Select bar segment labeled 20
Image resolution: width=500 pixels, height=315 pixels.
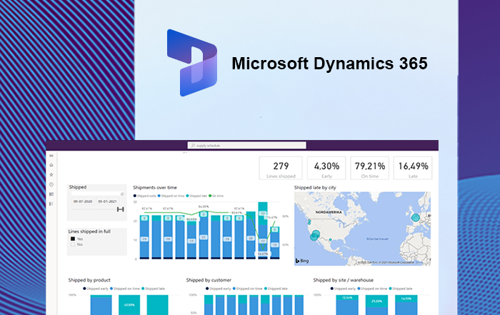point(251,238)
